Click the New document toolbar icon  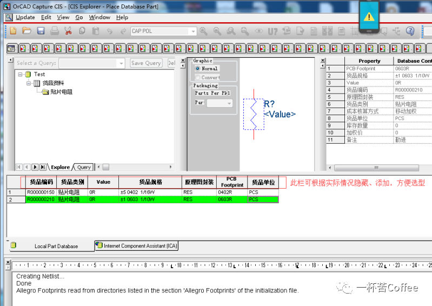(13, 31)
